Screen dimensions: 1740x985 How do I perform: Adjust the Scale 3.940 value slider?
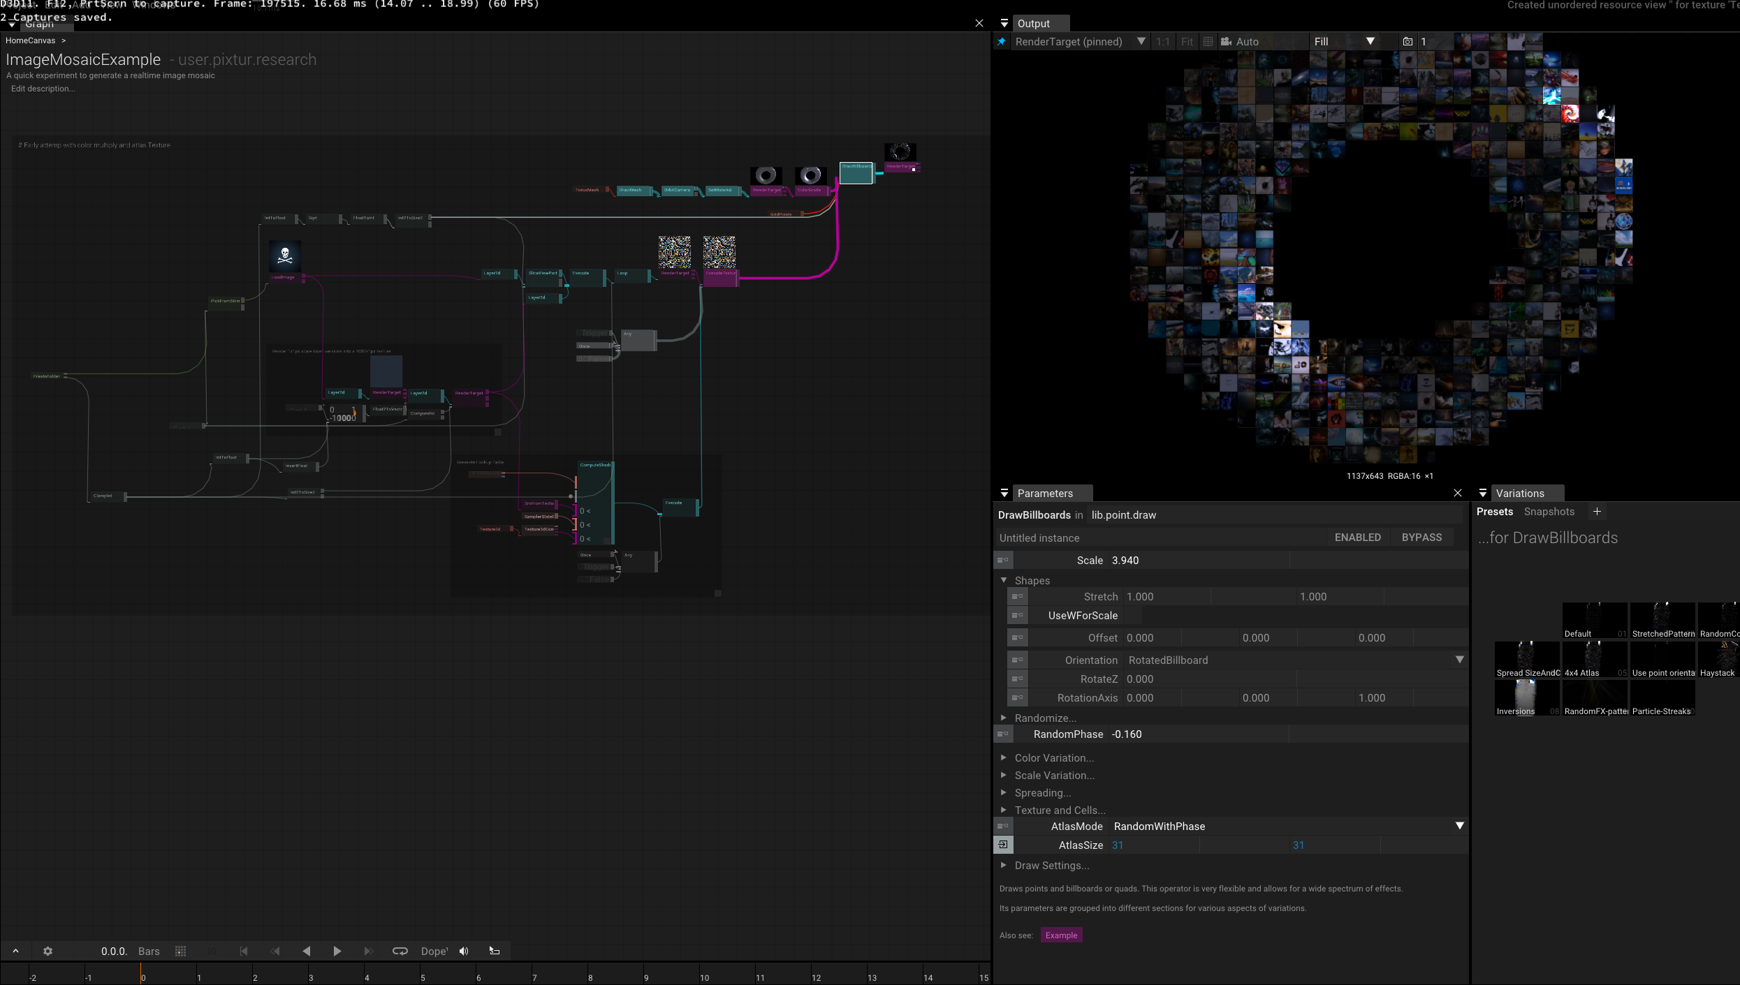[1288, 561]
